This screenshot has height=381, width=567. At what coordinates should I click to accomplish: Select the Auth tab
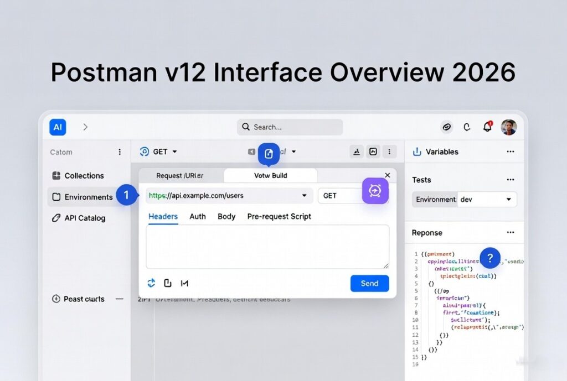pyautogui.click(x=198, y=217)
